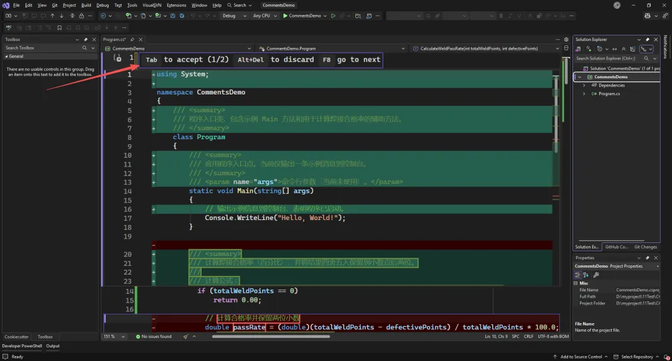Viewport: 672px width, 361px height.
Task: Click the move-down arrow icon in top-left toolbar
Action: [61, 16]
